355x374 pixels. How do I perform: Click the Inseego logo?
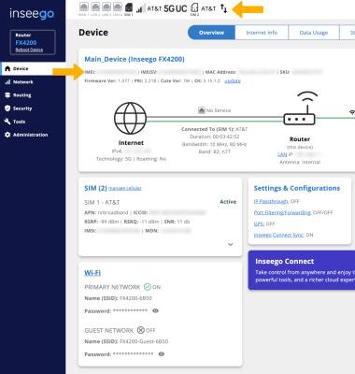coord(32,13)
